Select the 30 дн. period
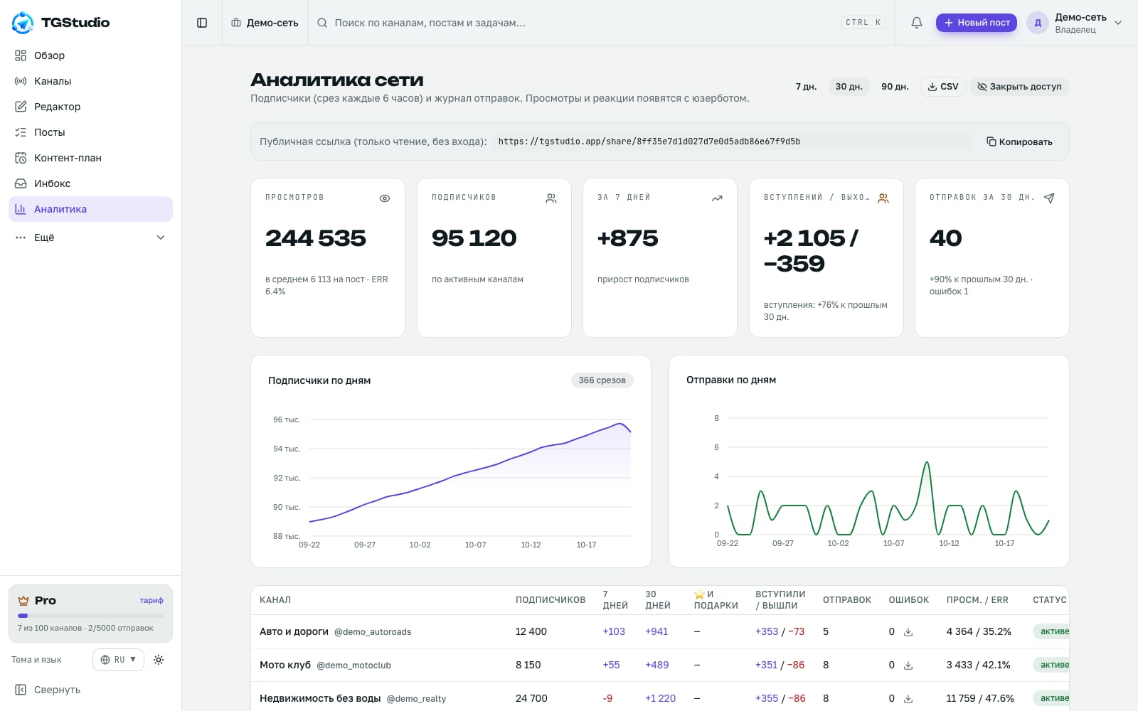1138x711 pixels. point(849,87)
